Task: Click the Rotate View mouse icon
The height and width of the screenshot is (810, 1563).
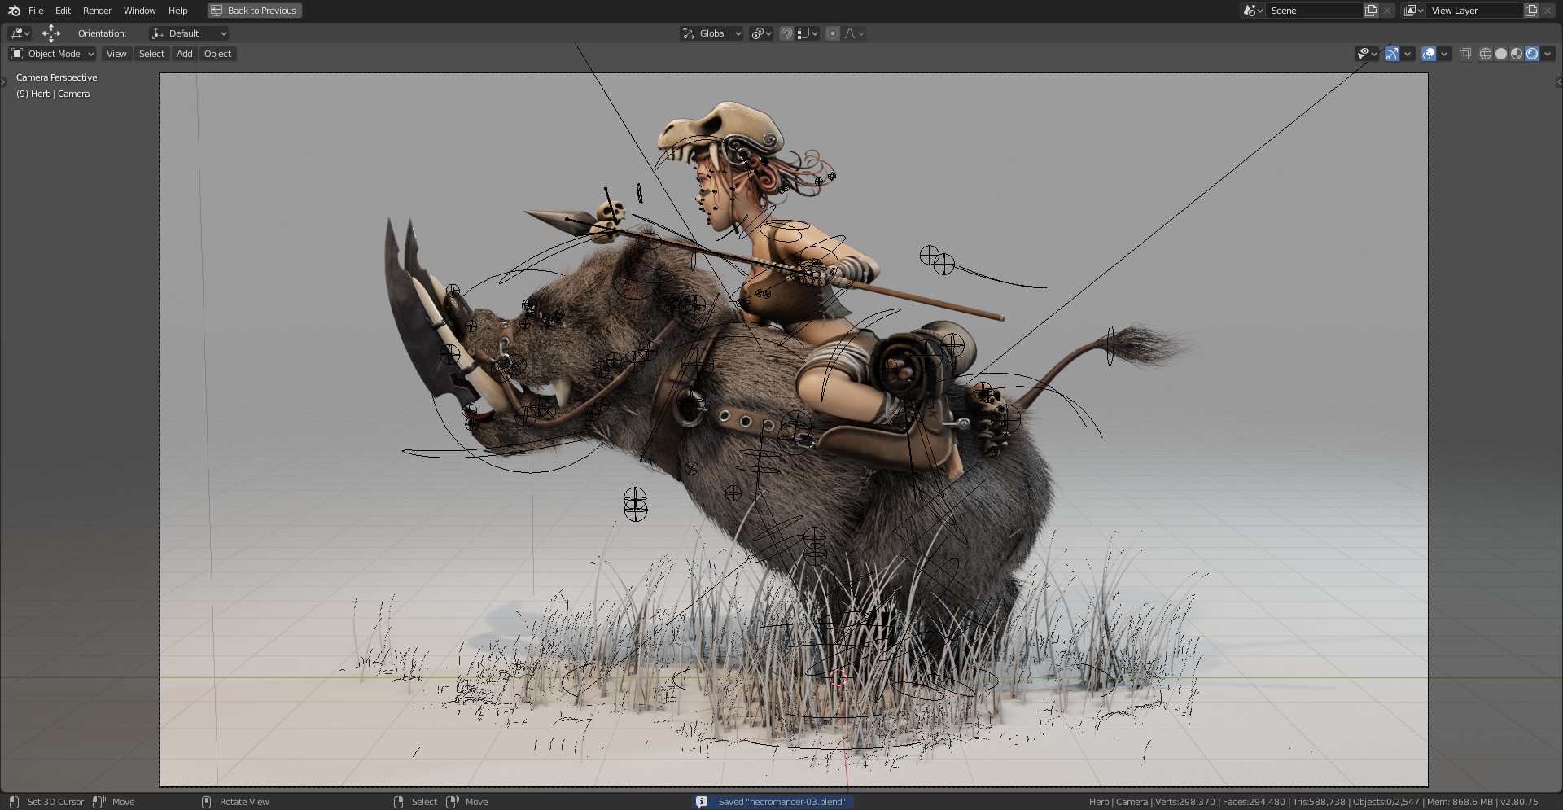Action: pyautogui.click(x=206, y=802)
